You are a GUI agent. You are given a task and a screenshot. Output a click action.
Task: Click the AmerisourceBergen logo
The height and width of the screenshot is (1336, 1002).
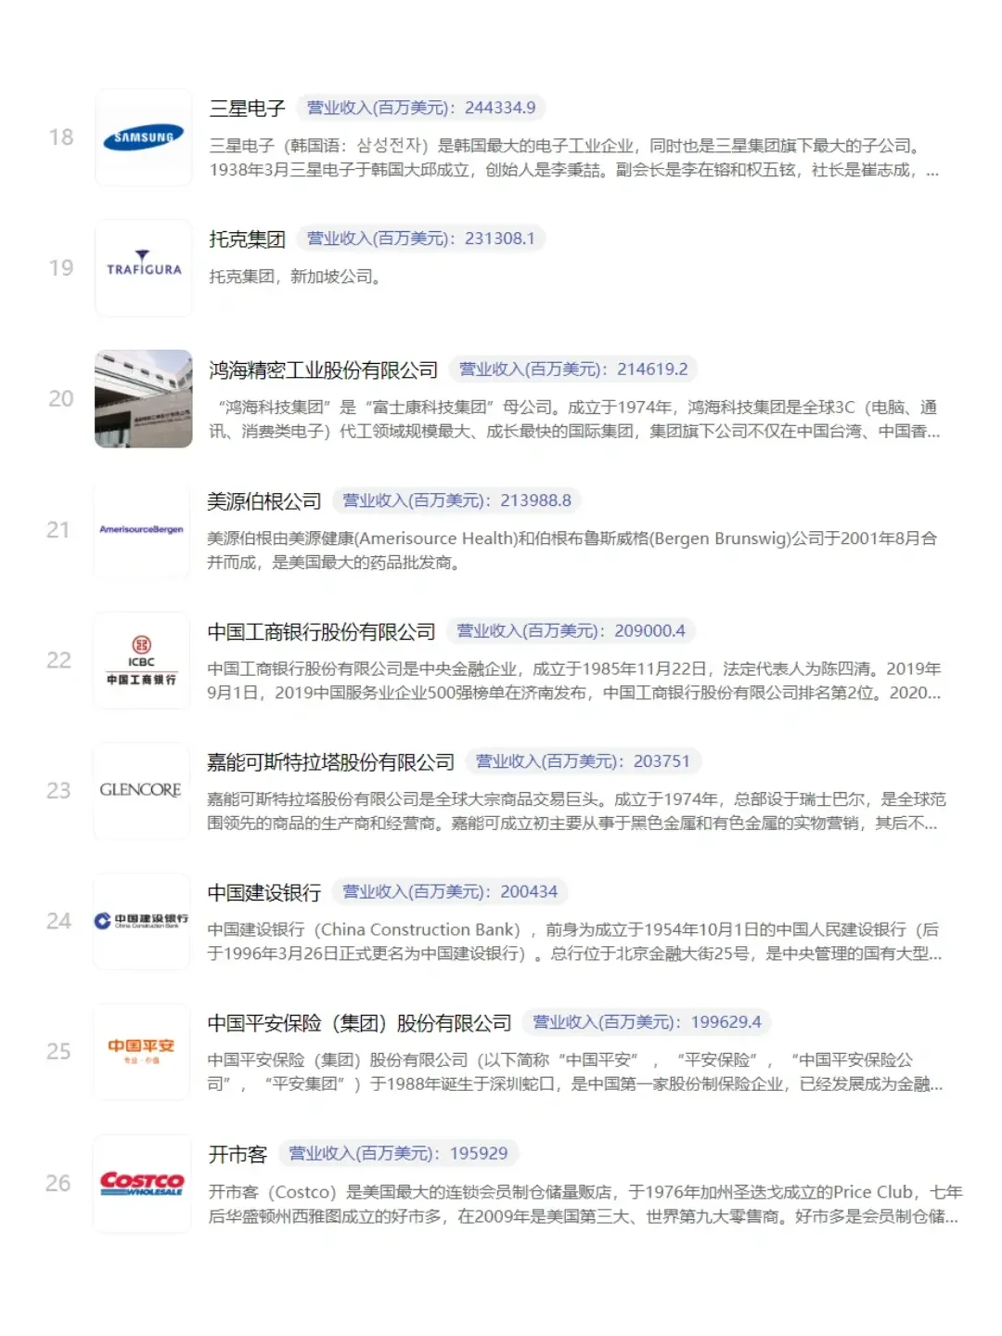[142, 530]
